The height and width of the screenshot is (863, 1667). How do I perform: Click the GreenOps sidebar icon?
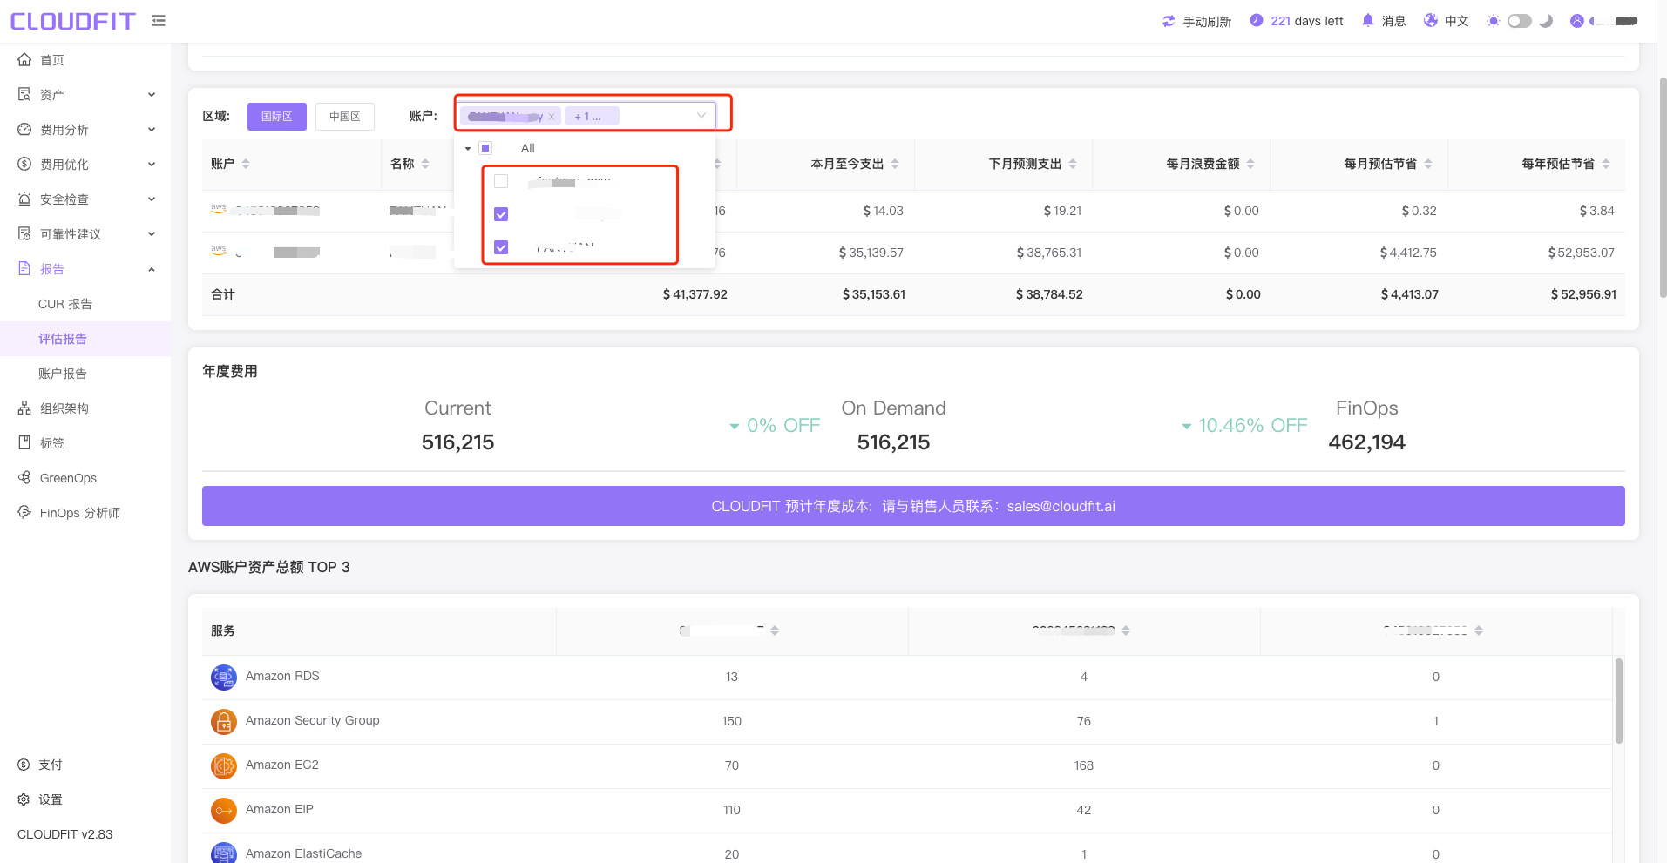tap(24, 477)
